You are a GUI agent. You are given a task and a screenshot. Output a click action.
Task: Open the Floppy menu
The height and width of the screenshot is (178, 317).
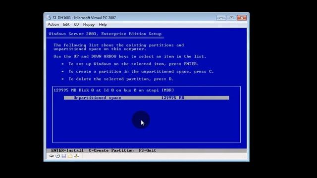click(89, 24)
